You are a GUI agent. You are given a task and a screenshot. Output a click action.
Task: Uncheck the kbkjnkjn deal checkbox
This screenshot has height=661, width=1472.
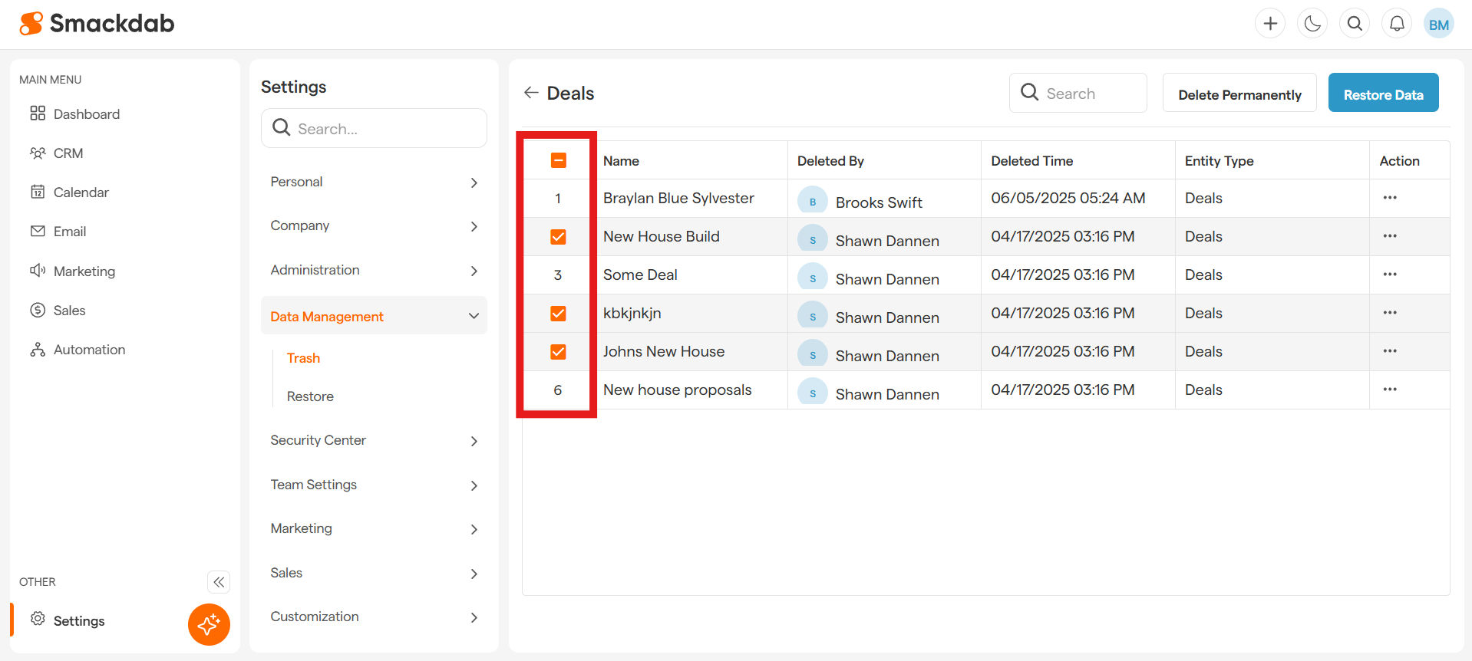coord(558,314)
